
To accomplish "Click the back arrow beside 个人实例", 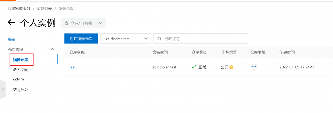I will pos(11,23).
